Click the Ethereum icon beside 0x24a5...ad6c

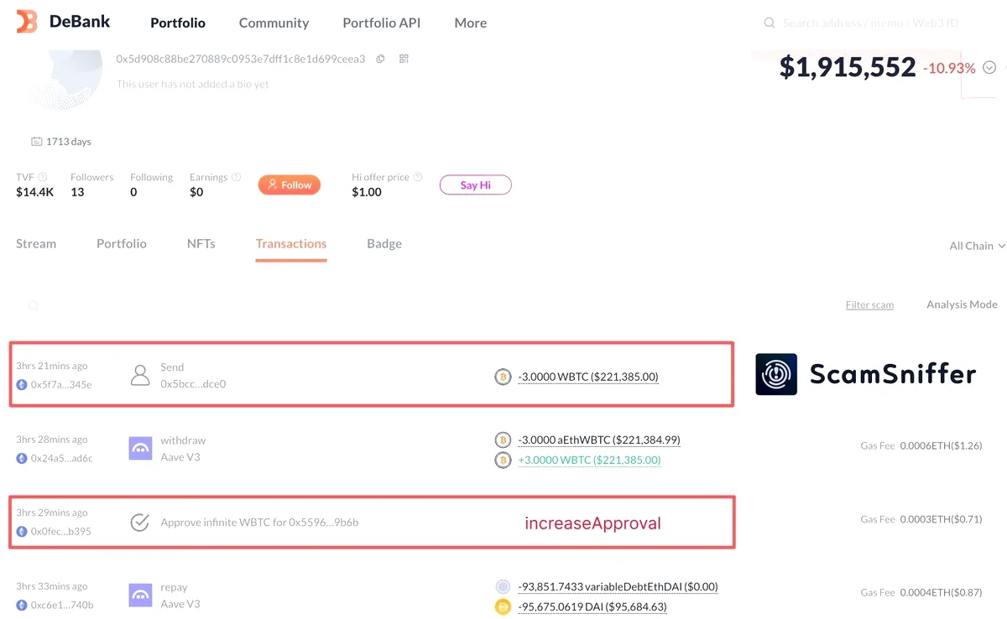coord(22,458)
